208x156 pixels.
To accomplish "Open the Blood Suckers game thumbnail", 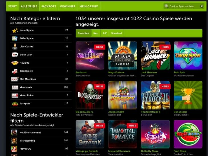I will click(x=90, y=95).
